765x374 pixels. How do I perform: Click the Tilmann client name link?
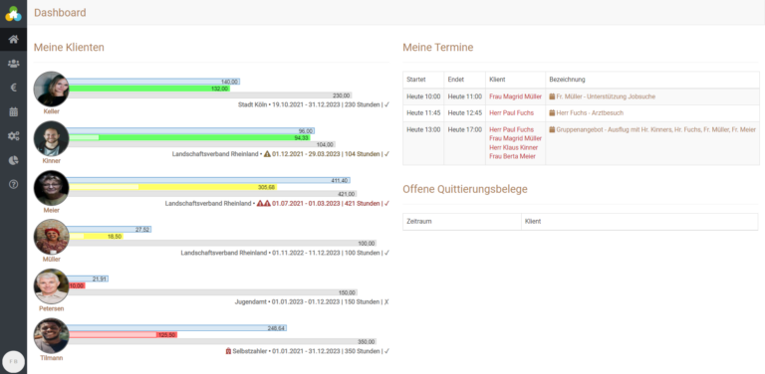pos(51,358)
